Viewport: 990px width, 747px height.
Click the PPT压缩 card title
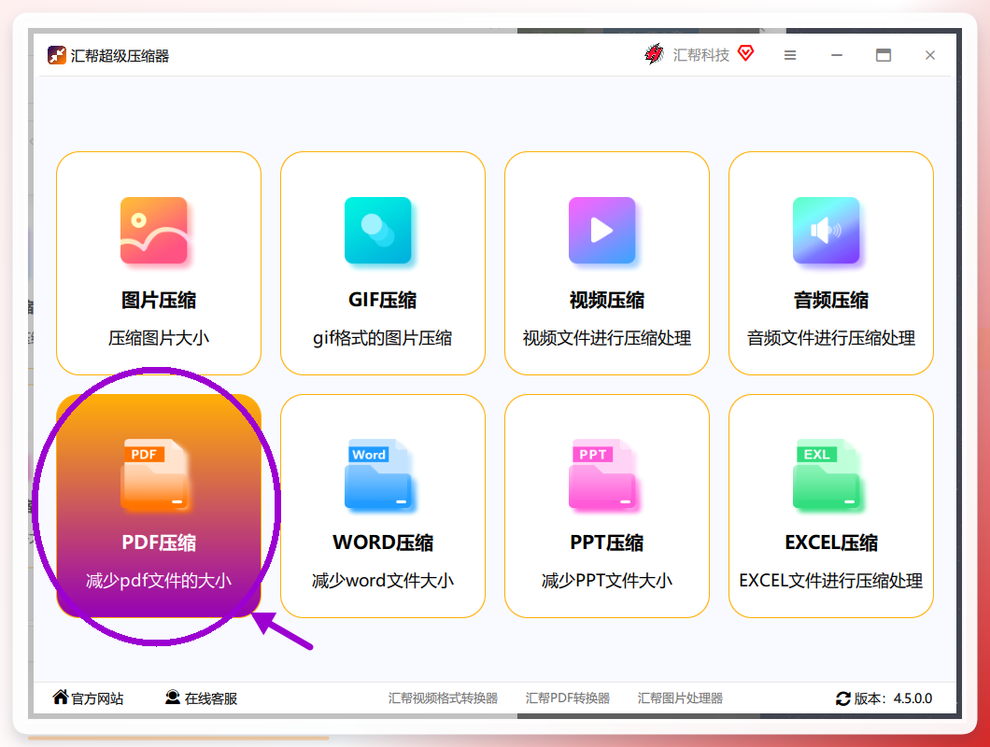click(607, 543)
